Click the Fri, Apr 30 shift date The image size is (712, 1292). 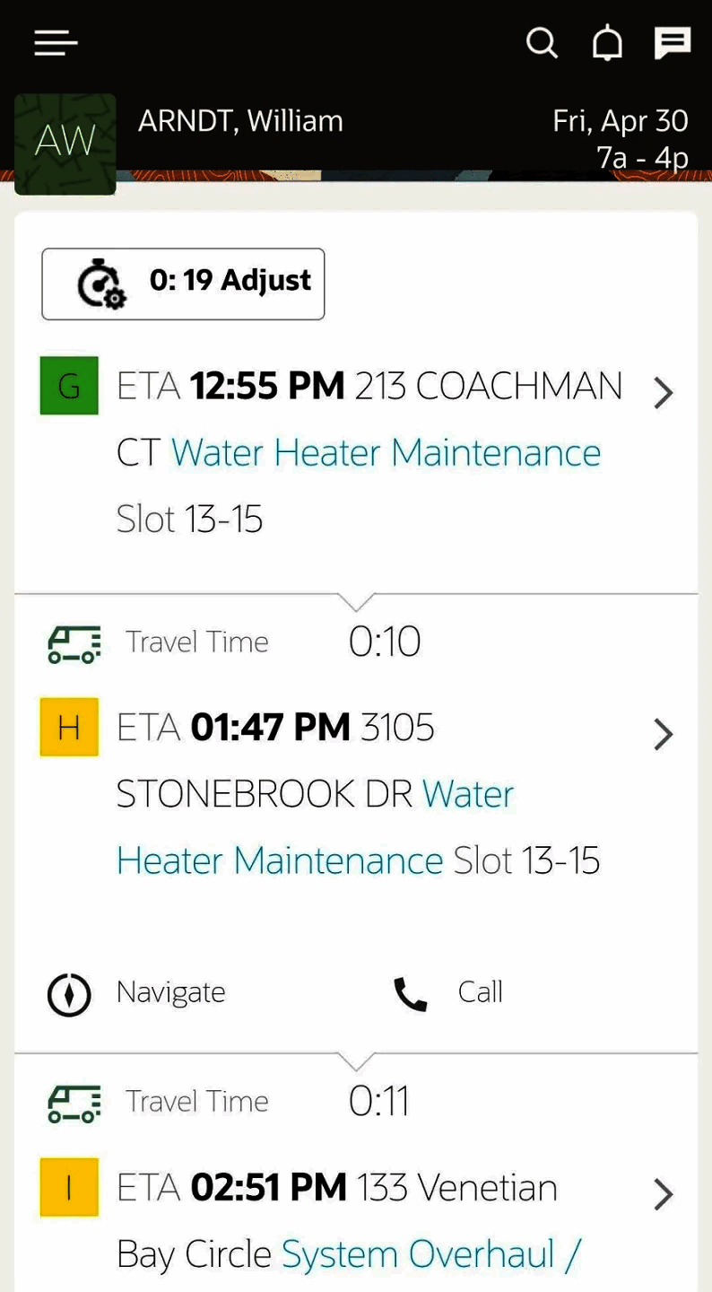(620, 121)
